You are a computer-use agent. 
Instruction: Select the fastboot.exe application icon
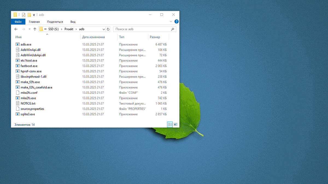coord(18,66)
